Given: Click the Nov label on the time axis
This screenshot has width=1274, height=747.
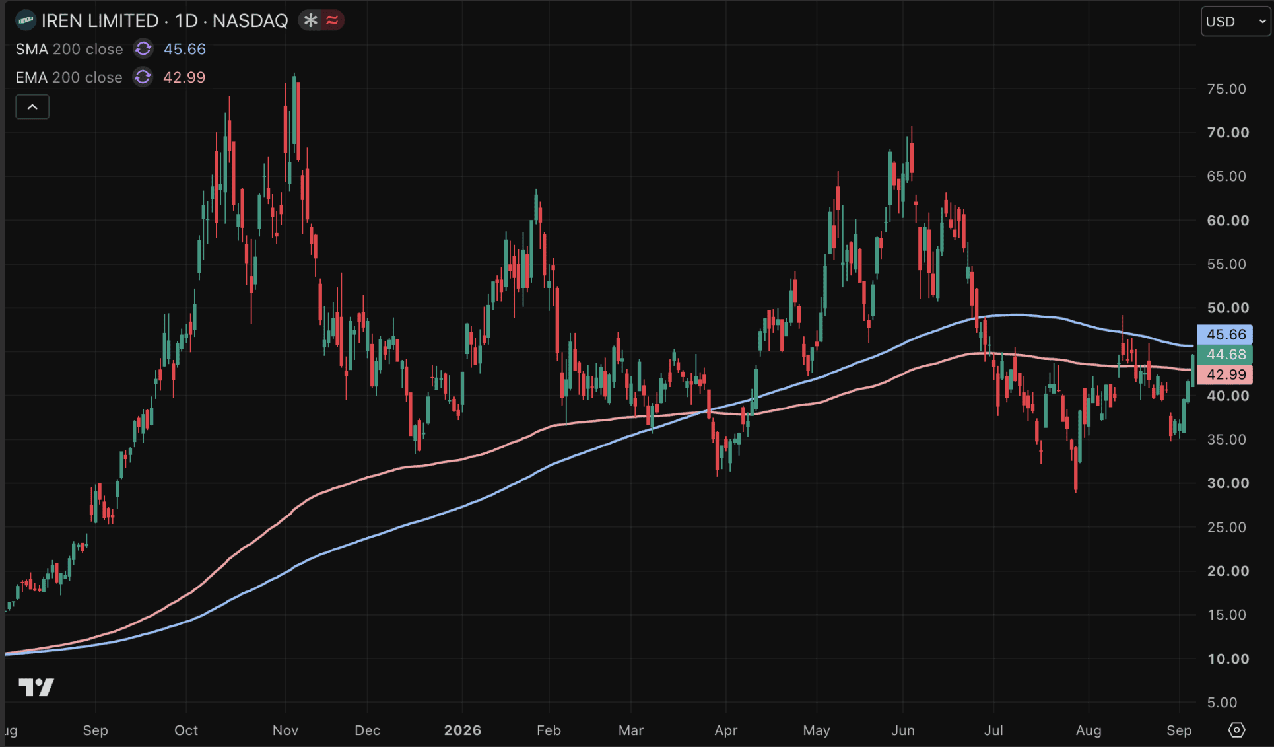Looking at the screenshot, I should tap(285, 730).
